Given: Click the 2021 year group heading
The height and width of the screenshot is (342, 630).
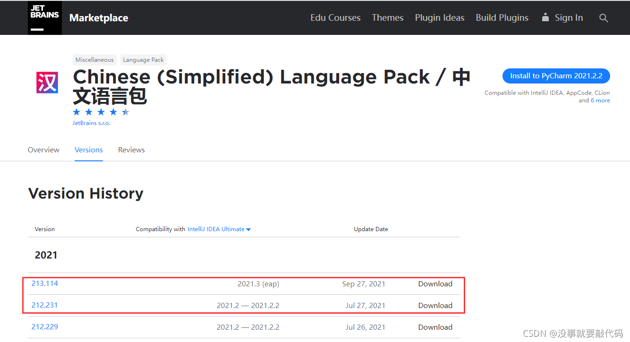Looking at the screenshot, I should click(x=46, y=255).
